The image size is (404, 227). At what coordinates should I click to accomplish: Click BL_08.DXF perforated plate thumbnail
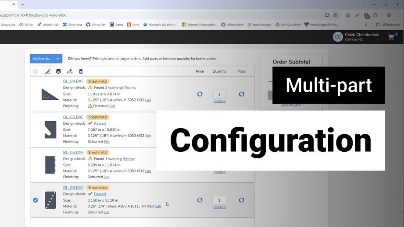pyautogui.click(x=50, y=200)
